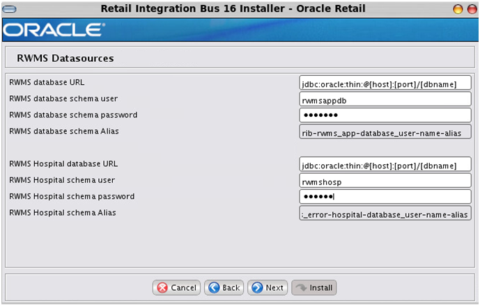Image resolution: width=480 pixels, height=306 pixels.
Task: Select the RWMS database schema password field
Action: [385, 115]
